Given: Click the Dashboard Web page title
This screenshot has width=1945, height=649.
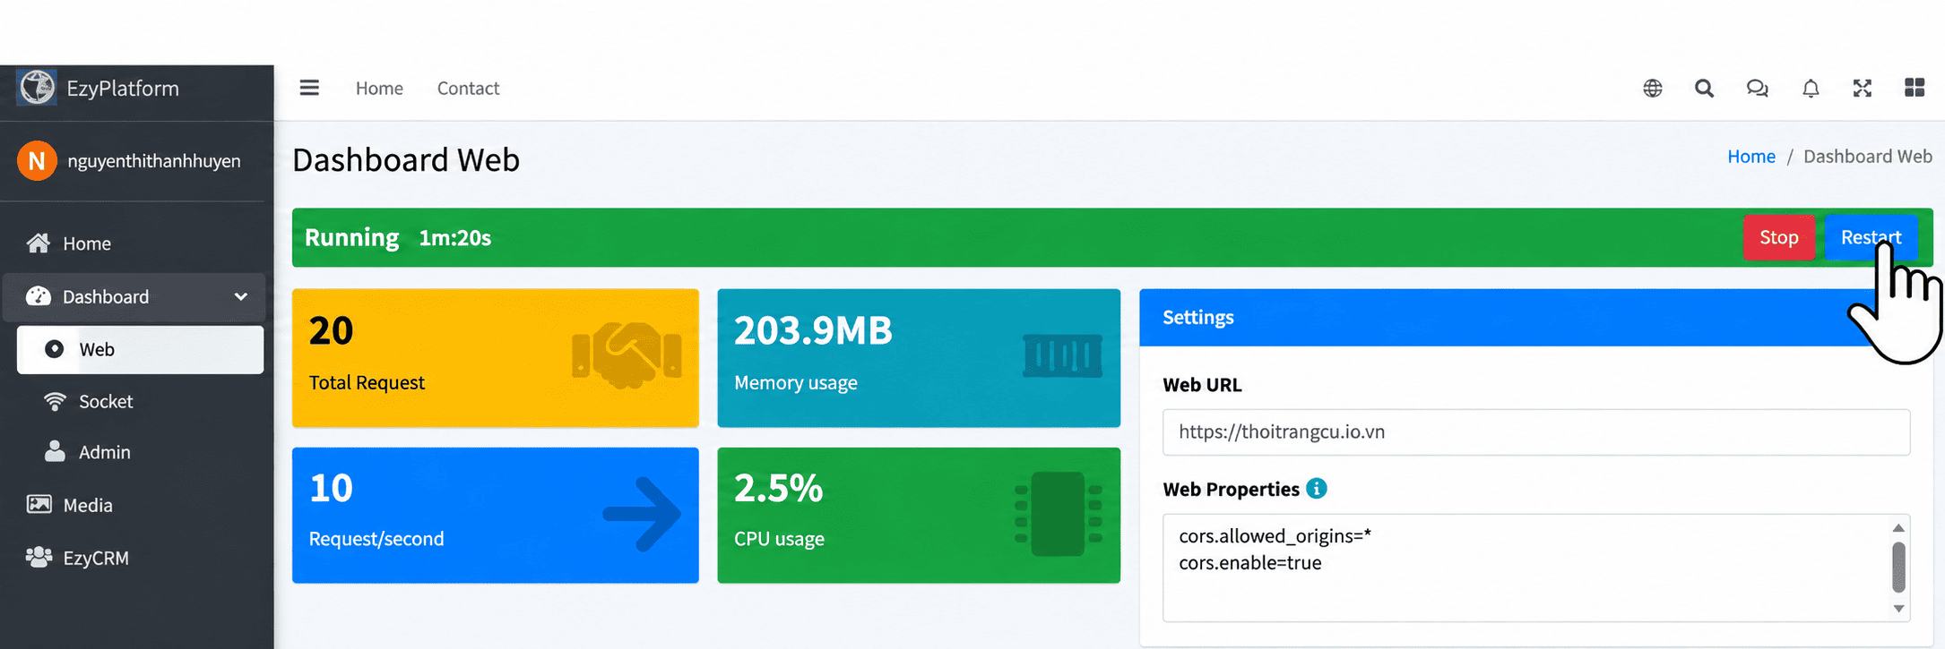Looking at the screenshot, I should [x=406, y=160].
